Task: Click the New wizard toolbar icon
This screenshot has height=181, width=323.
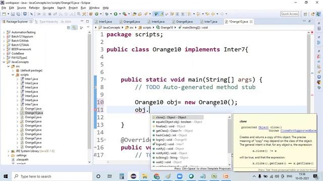Action: (x=4, y=14)
